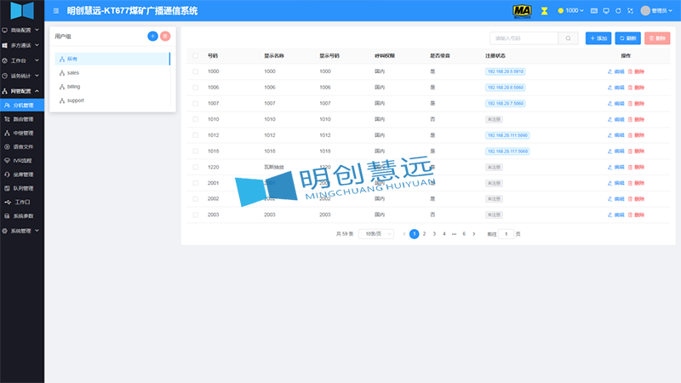Open 路由管理 in the sidebar
This screenshot has width=681, height=383.
[x=23, y=119]
